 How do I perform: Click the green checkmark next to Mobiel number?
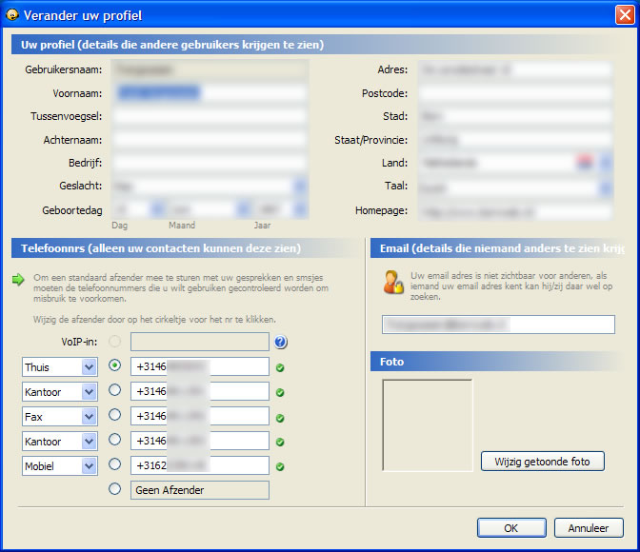tap(281, 466)
